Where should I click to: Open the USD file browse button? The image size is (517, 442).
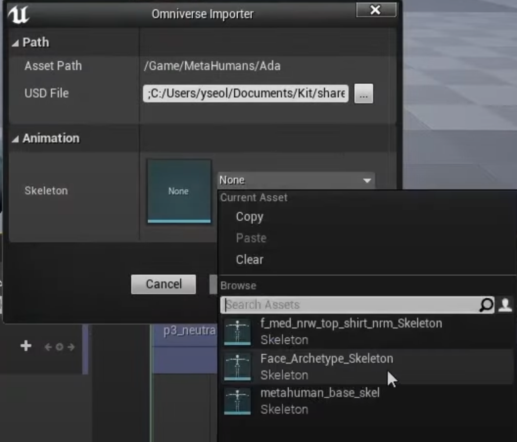point(364,94)
